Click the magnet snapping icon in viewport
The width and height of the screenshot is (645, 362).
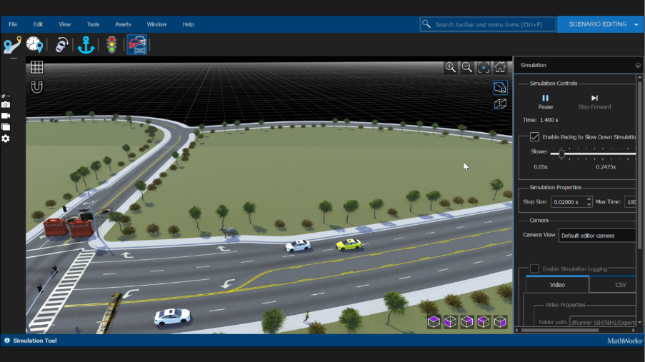36,87
